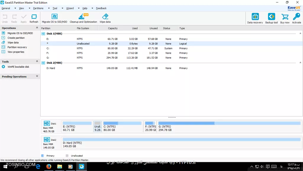The image size is (303, 171).
Task: Collapse the Disk 2(MBR) partition group
Action: click(300, 63)
